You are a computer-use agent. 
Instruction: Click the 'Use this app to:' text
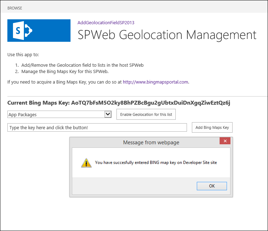[x=23, y=54]
